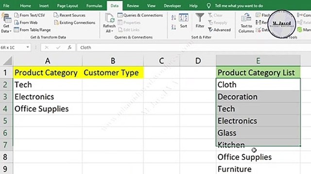Confirm entry with check mark
Image resolution: width=311 pixels, height=174 pixels.
[58, 47]
